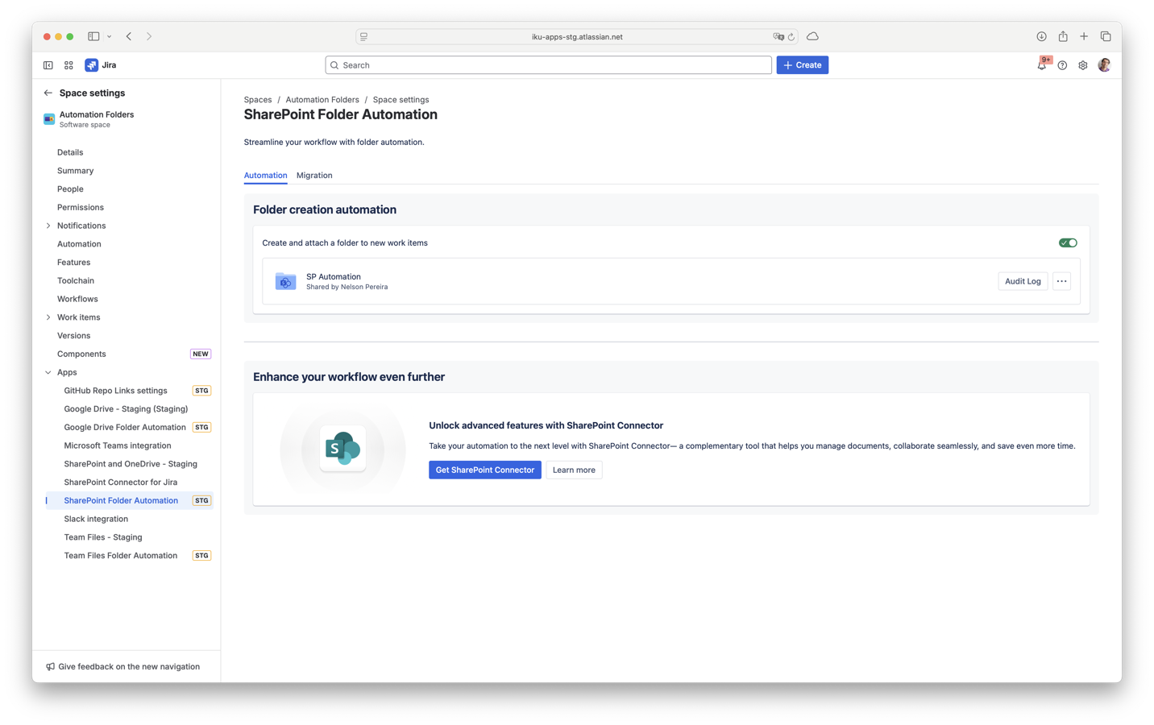
Task: Click the feedback megaphone icon
Action: pos(50,666)
